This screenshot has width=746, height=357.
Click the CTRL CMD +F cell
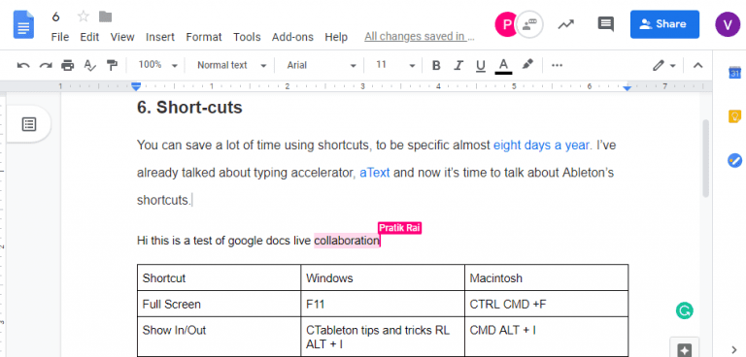coord(546,304)
